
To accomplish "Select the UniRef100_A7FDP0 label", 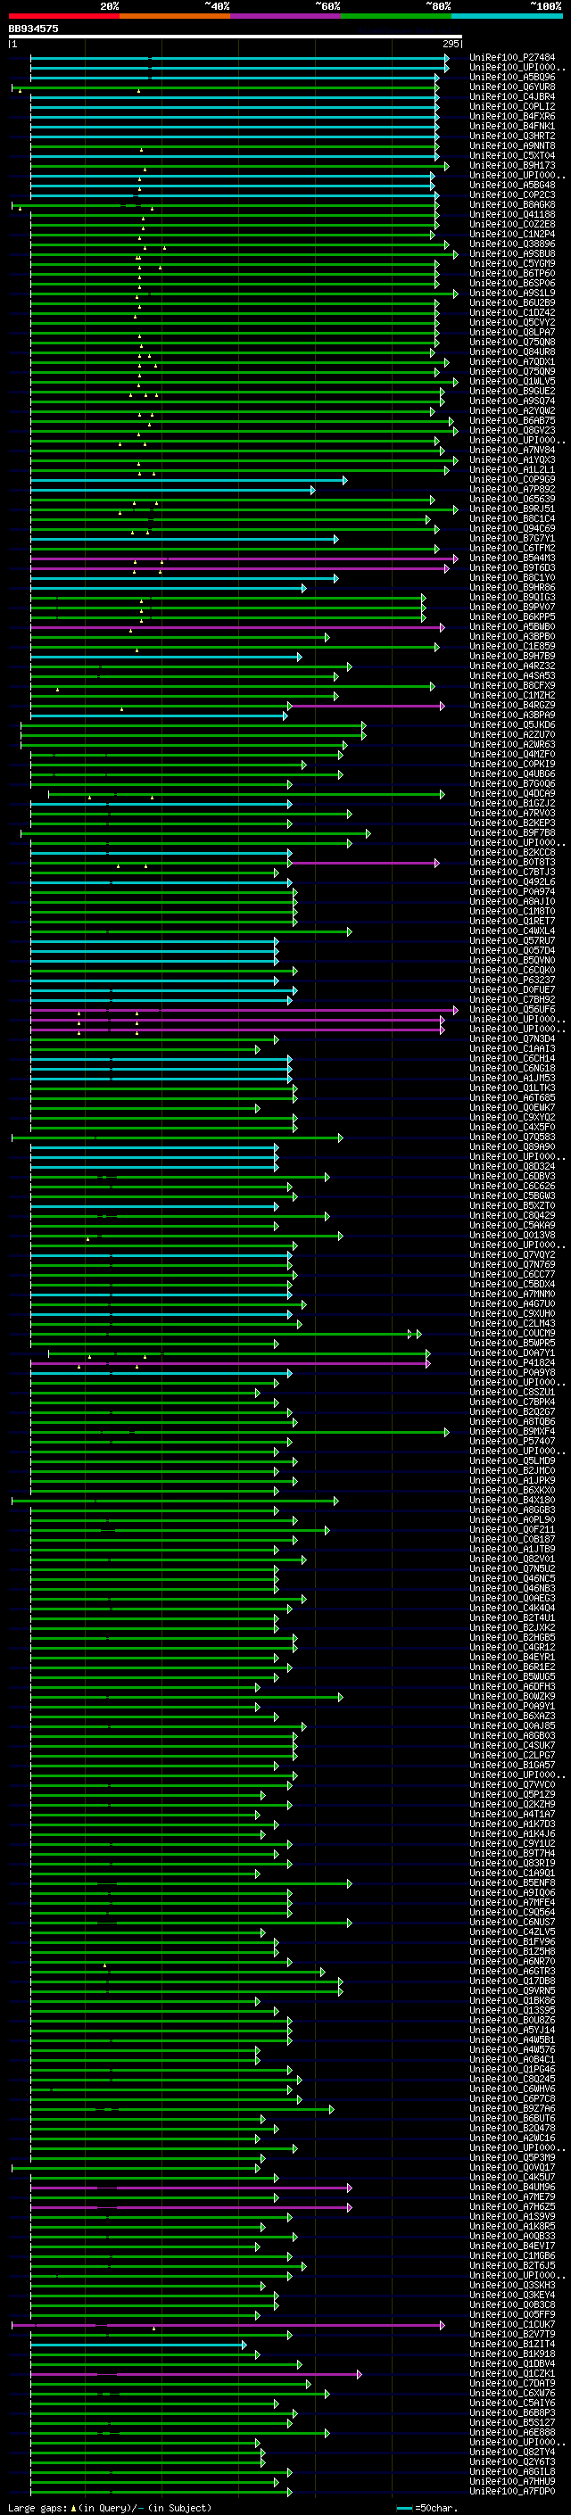I will tap(512, 2492).
